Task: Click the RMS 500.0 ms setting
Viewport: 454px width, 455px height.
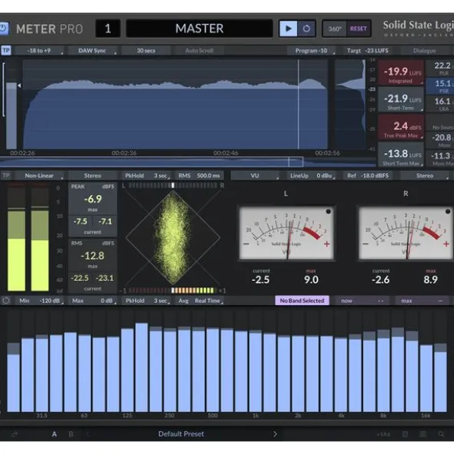Action: point(199,176)
